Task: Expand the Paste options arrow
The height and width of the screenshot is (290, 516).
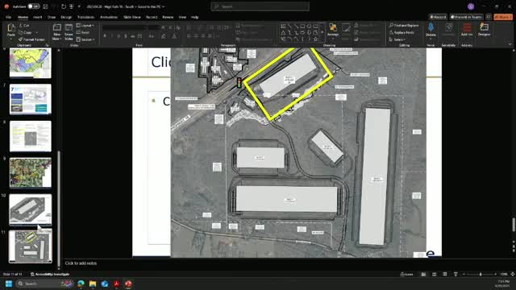Action: point(10,39)
